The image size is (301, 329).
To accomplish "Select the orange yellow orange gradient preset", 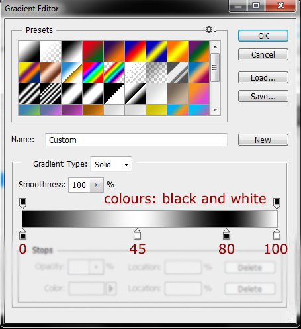I will [x=178, y=51].
